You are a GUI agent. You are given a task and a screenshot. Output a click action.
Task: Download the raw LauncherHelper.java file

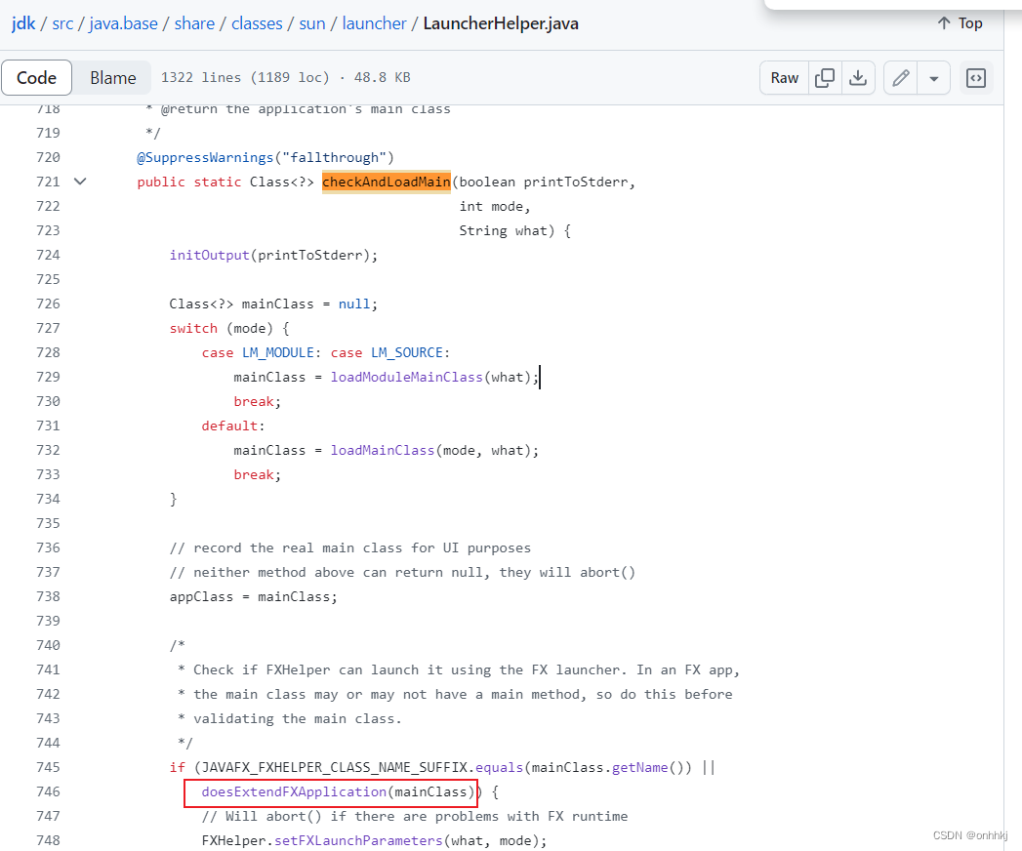click(859, 77)
